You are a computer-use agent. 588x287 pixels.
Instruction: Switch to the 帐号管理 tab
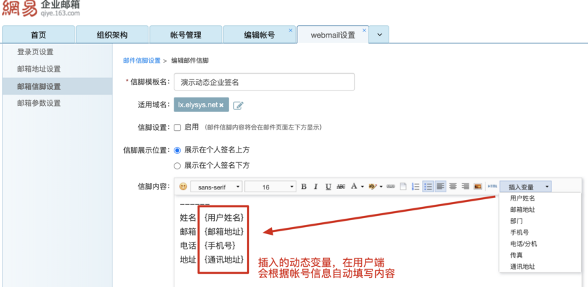[186, 35]
